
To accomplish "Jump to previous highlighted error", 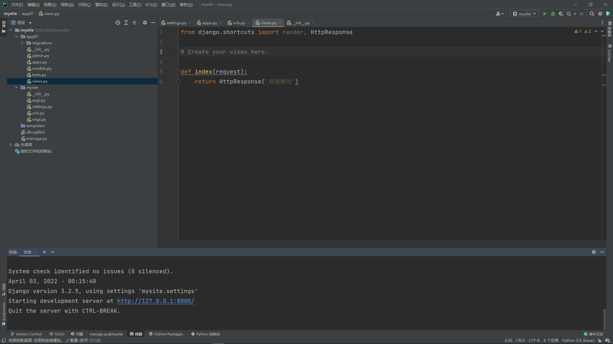I will click(x=596, y=31).
